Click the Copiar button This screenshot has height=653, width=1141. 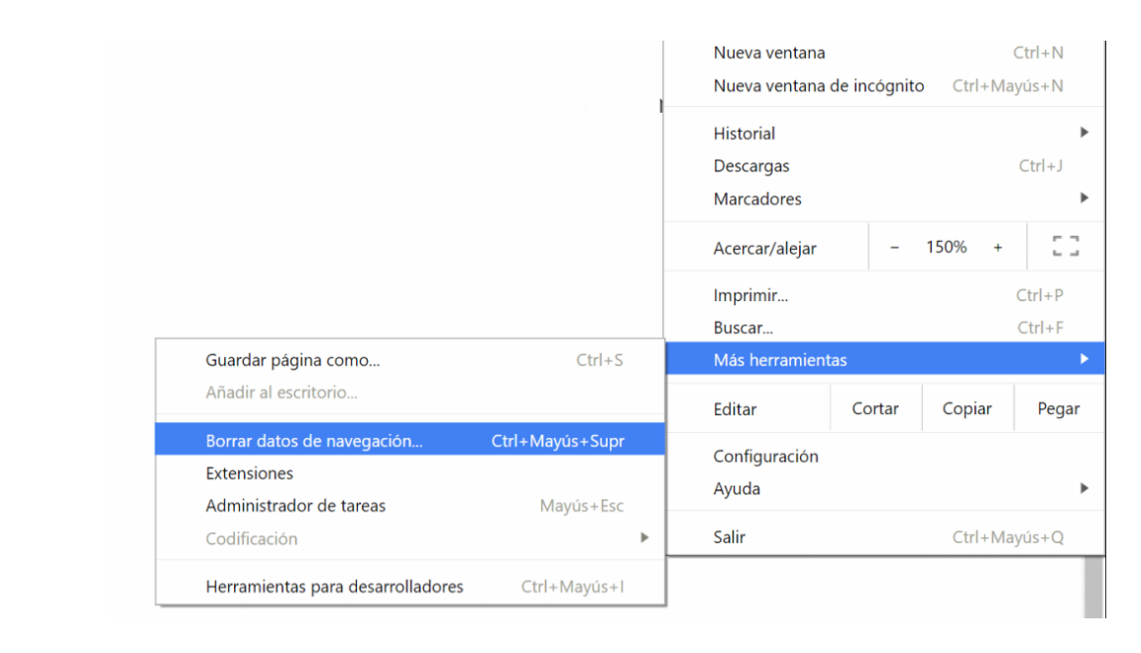(967, 408)
